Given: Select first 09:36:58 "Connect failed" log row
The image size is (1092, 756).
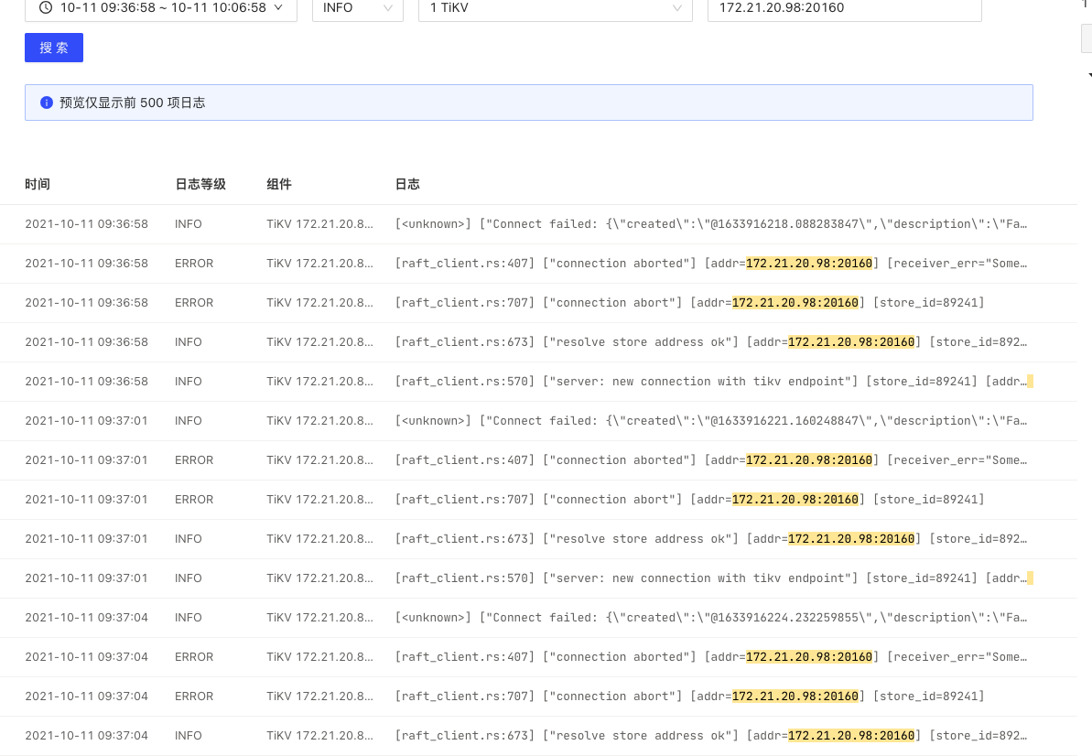Looking at the screenshot, I should (710, 224).
